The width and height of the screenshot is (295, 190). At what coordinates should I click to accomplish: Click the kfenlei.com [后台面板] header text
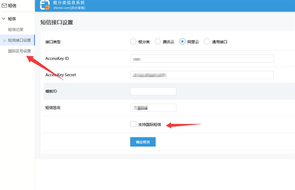tap(69, 8)
